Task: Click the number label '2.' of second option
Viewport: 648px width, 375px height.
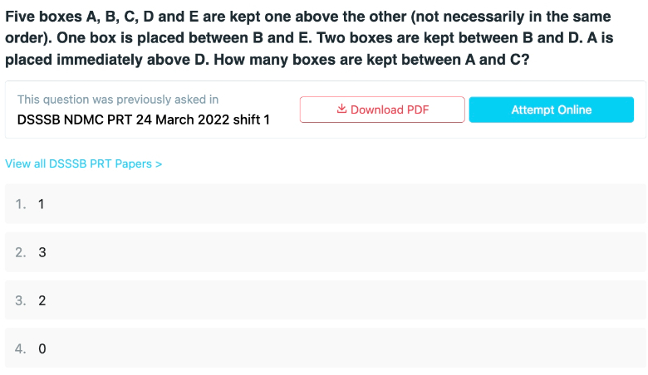Action: [21, 252]
